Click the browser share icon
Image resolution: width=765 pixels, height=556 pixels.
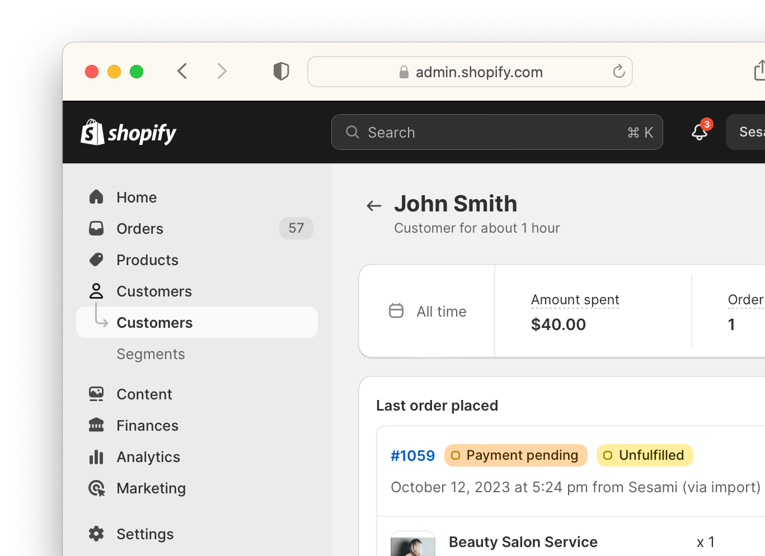tap(759, 71)
